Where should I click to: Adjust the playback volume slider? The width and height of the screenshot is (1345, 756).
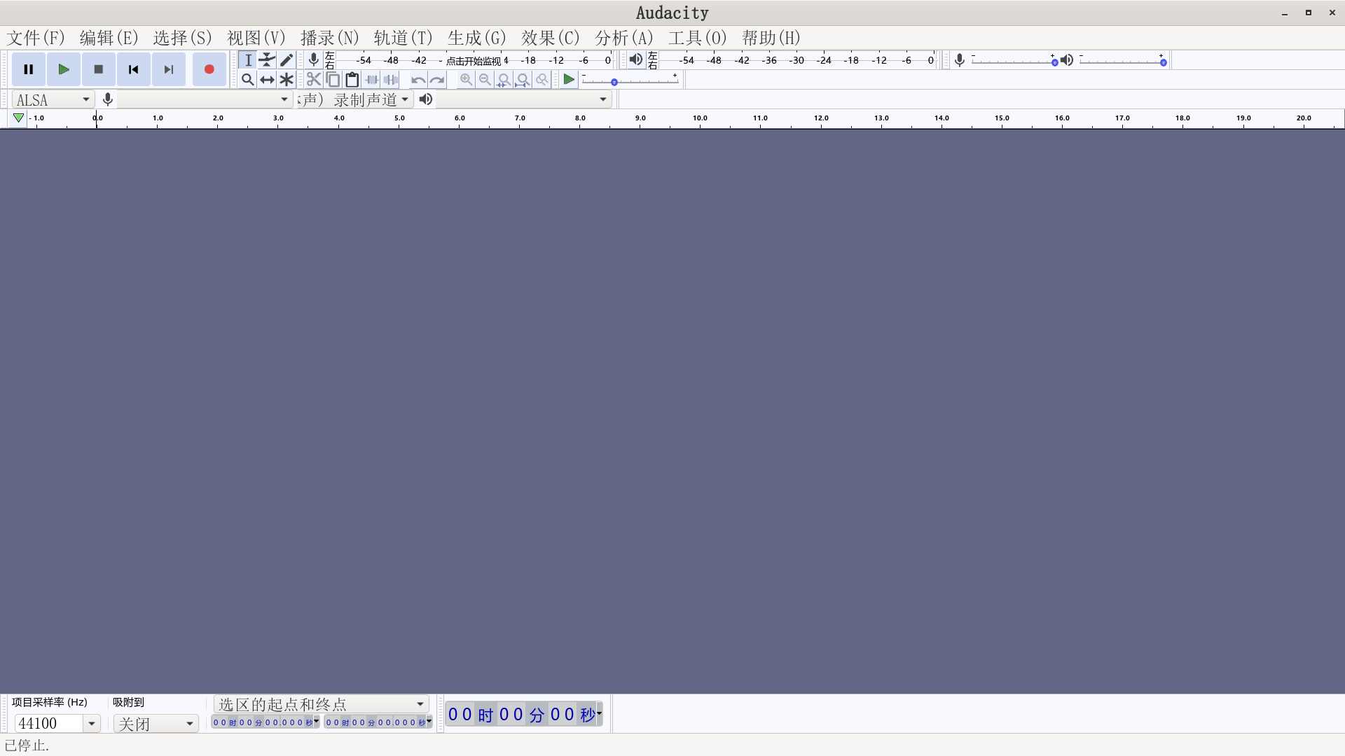coord(1123,62)
